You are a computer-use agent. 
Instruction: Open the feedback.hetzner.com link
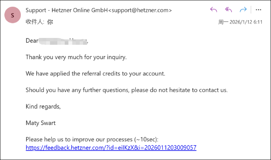(x=111, y=148)
